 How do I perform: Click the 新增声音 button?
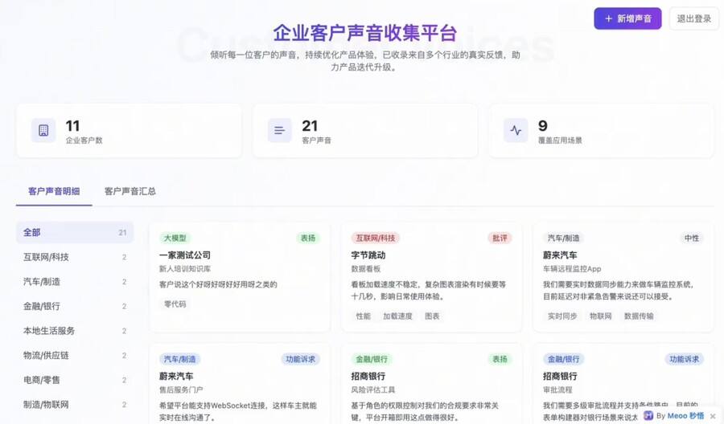tap(627, 19)
